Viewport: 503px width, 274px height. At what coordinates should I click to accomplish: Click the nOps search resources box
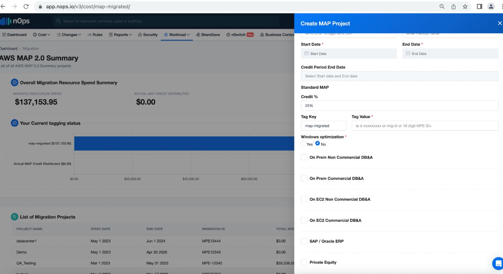click(166, 21)
